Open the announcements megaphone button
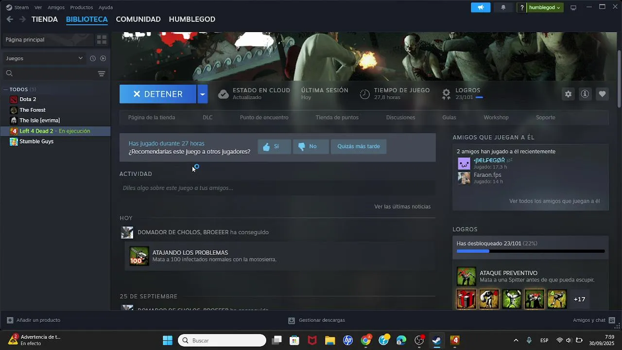Screen dimensions: 622x350 (x=481, y=7)
